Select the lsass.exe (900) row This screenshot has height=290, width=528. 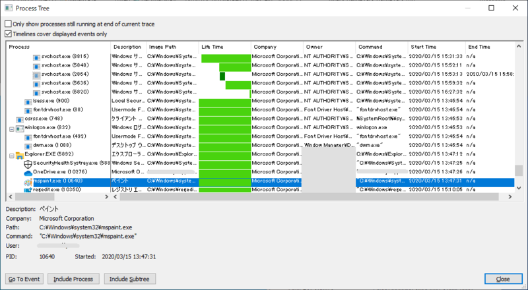pyautogui.click(x=261, y=101)
